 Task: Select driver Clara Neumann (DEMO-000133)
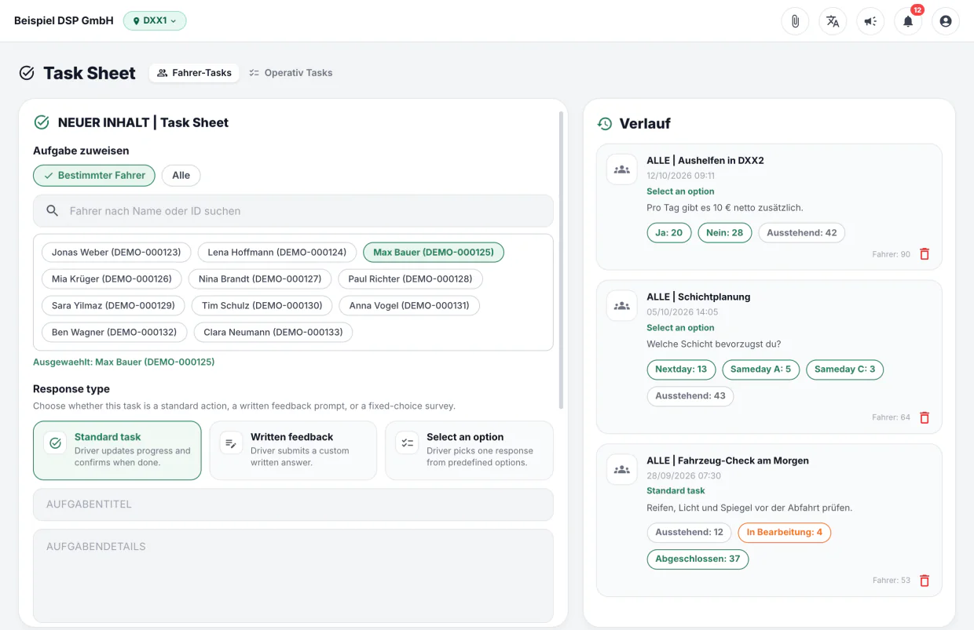pos(273,332)
